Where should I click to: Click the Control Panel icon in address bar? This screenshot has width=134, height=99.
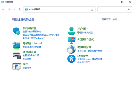point(26,9)
